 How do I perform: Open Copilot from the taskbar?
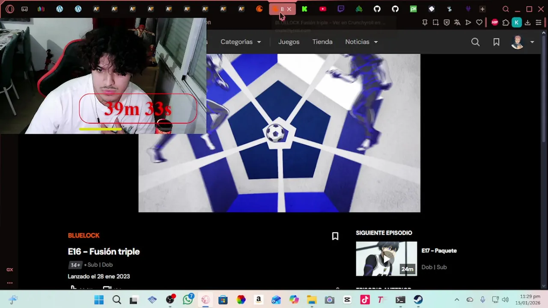pos(294,300)
